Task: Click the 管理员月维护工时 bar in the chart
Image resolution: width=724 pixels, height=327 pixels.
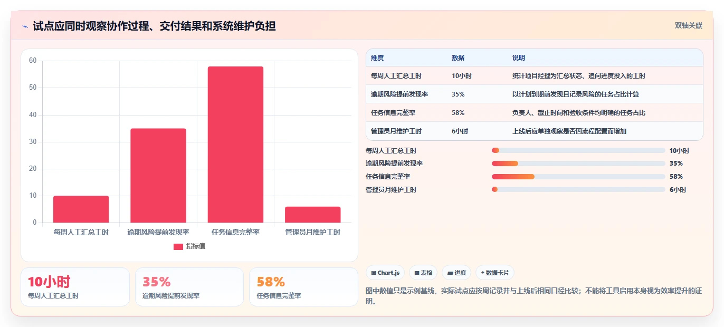Action: pyautogui.click(x=313, y=215)
